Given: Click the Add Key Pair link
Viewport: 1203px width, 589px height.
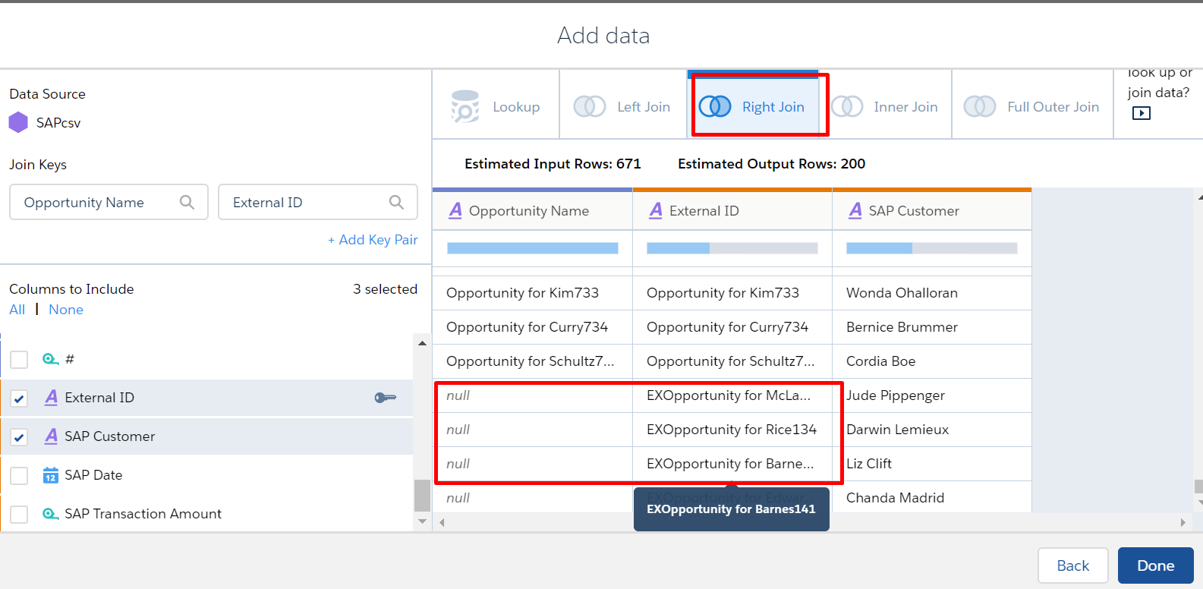Looking at the screenshot, I should tap(373, 240).
